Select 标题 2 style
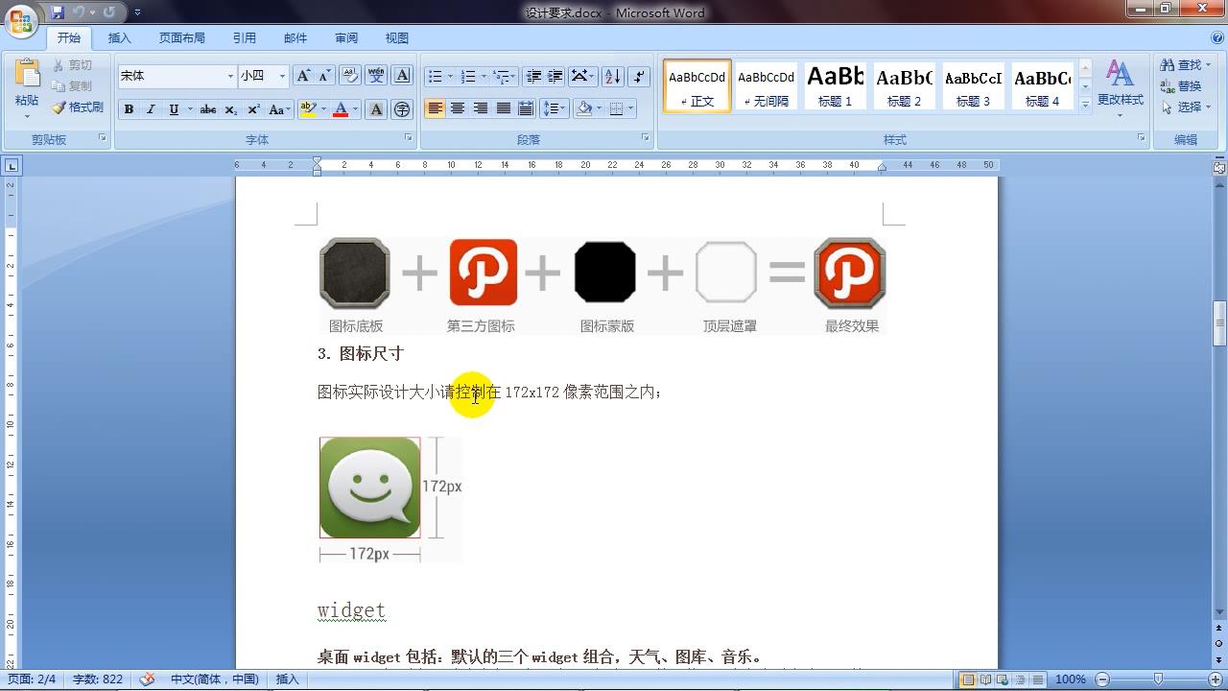1228x691 pixels. [904, 86]
